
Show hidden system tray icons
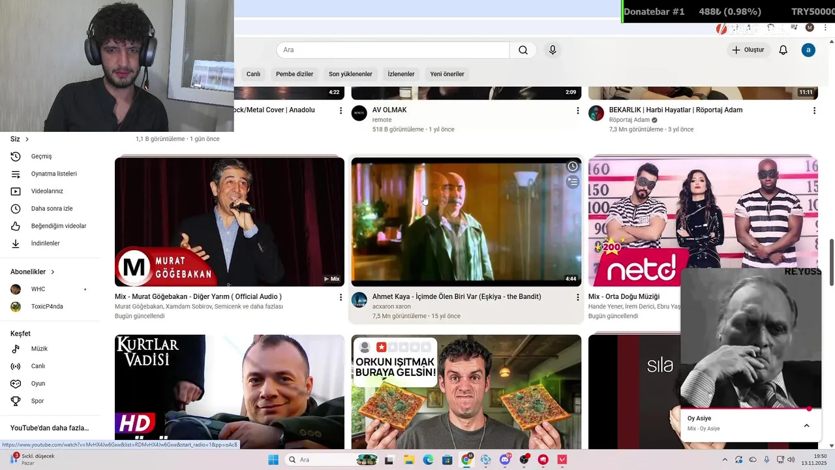pos(724,460)
